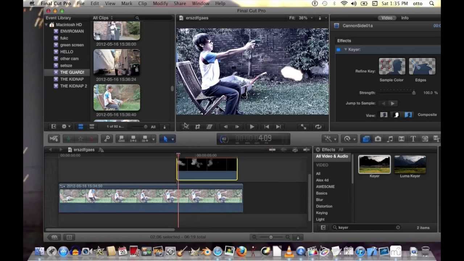Open the timeline index list button
This screenshot has width=464, height=261.
click(69, 237)
